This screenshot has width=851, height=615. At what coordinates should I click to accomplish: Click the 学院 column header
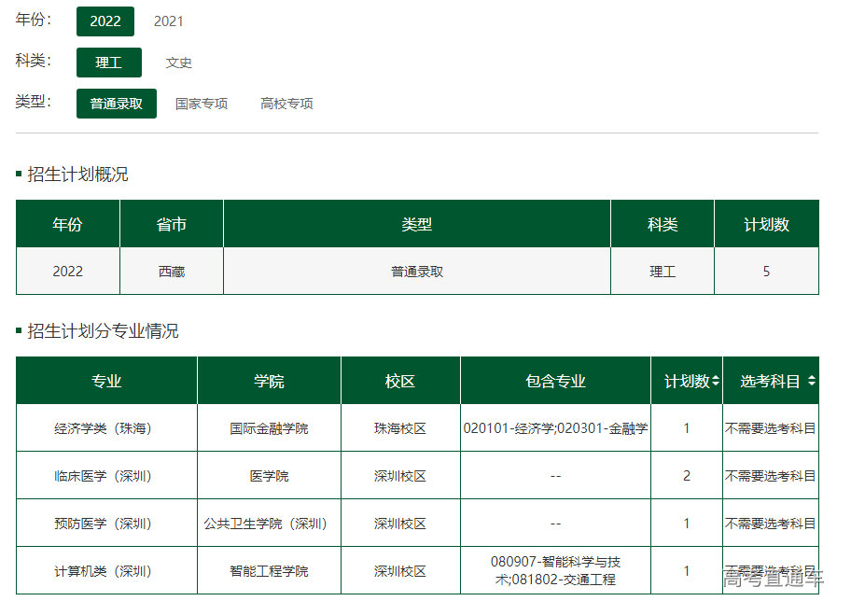pyautogui.click(x=269, y=381)
